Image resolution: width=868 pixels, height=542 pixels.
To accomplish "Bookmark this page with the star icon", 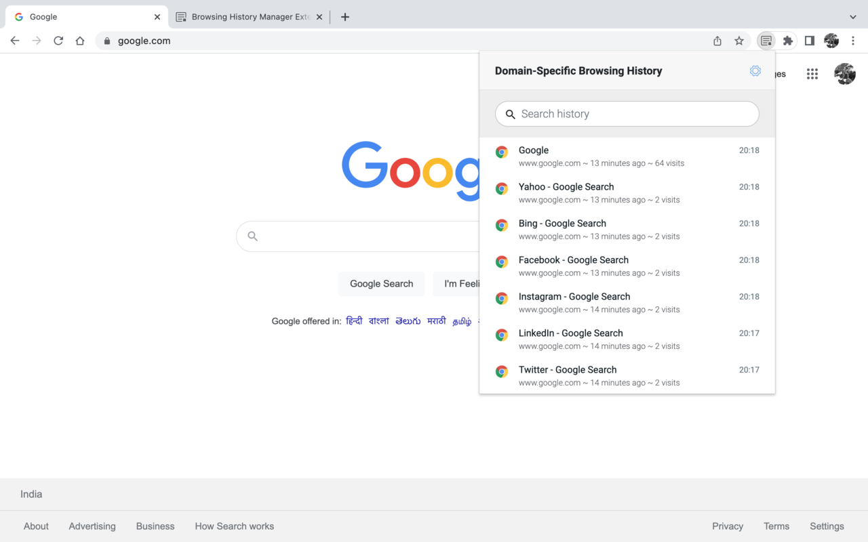I will (739, 41).
